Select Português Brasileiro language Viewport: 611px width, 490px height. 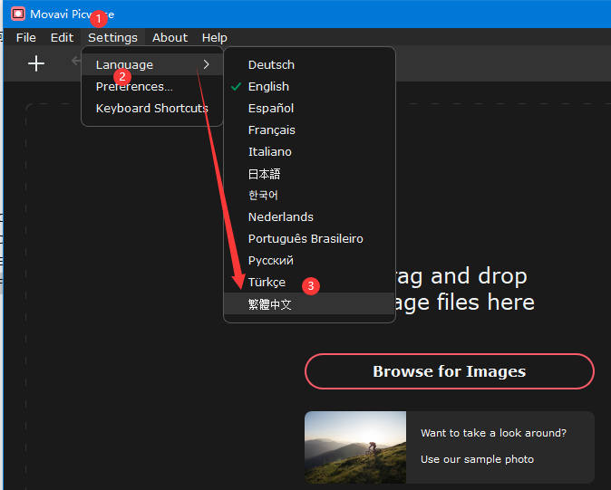[309, 238]
